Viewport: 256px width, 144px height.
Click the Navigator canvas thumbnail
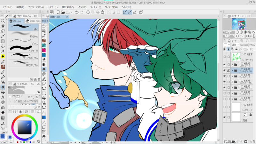tap(239, 24)
